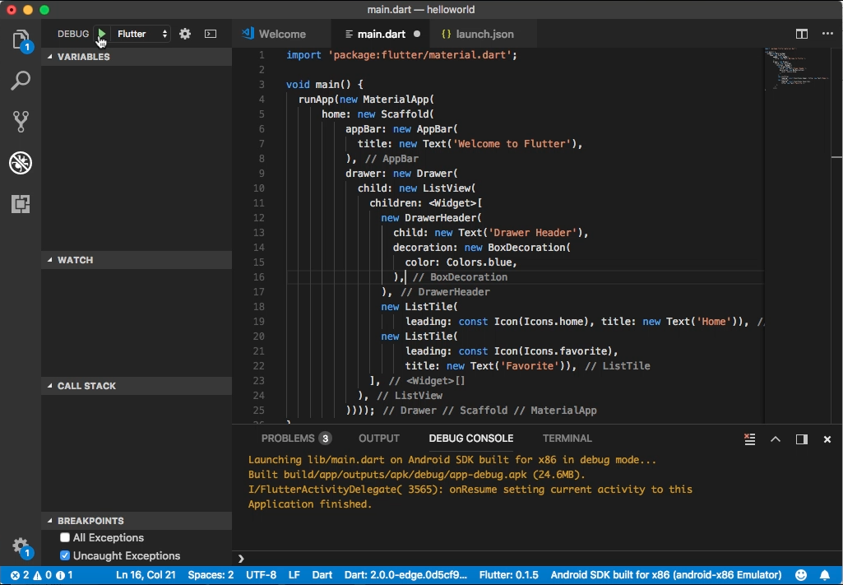Open the Explorer view in the activity bar

click(21, 40)
